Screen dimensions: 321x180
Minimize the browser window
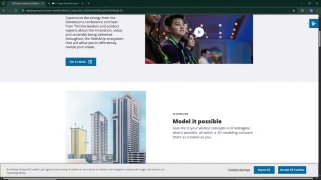(302, 3)
